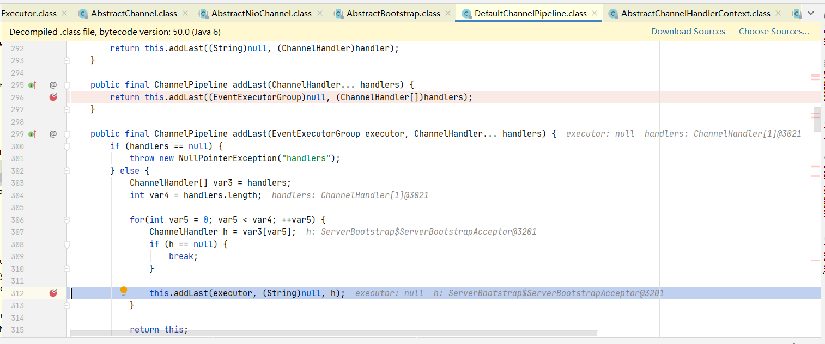Collapse the if block on line 308

coord(67,244)
